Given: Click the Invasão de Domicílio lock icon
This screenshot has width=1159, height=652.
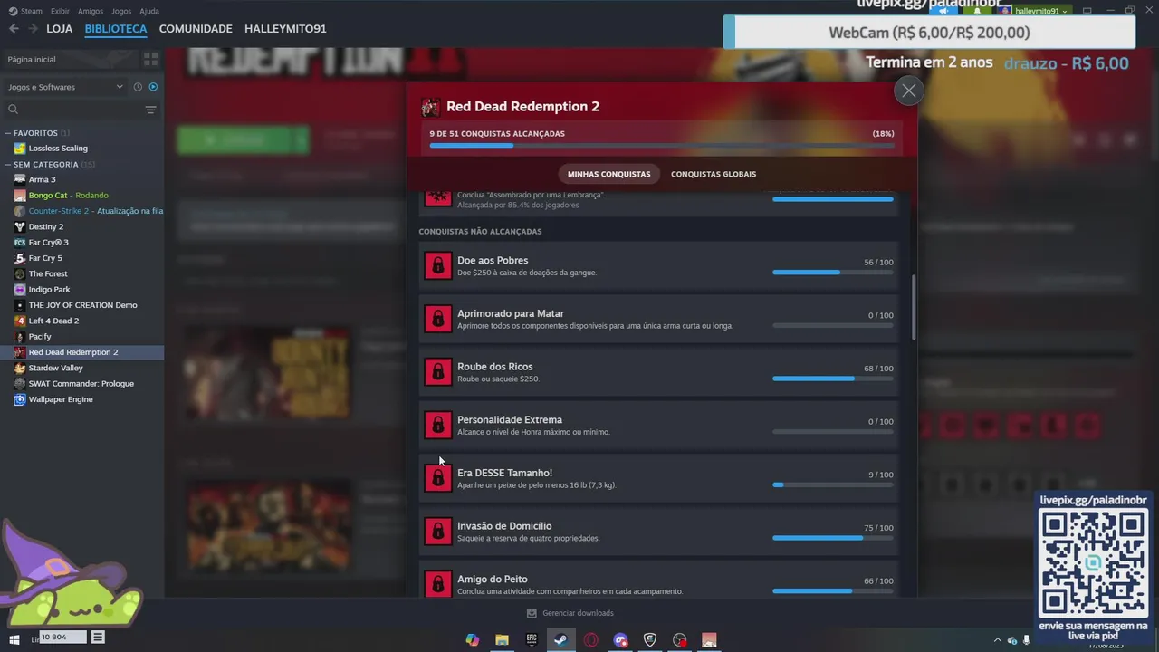Looking at the screenshot, I should [438, 531].
